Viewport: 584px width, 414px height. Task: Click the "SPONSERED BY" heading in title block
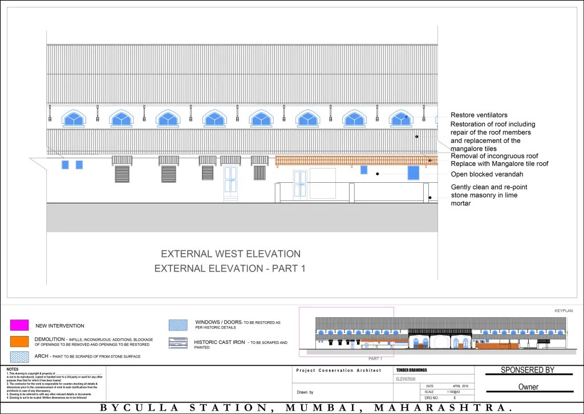click(x=528, y=370)
